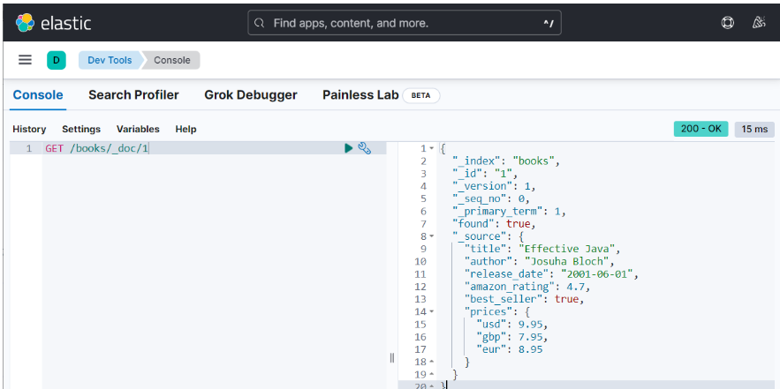Switch to Grok Debugger tab
The height and width of the screenshot is (389, 780).
point(251,95)
